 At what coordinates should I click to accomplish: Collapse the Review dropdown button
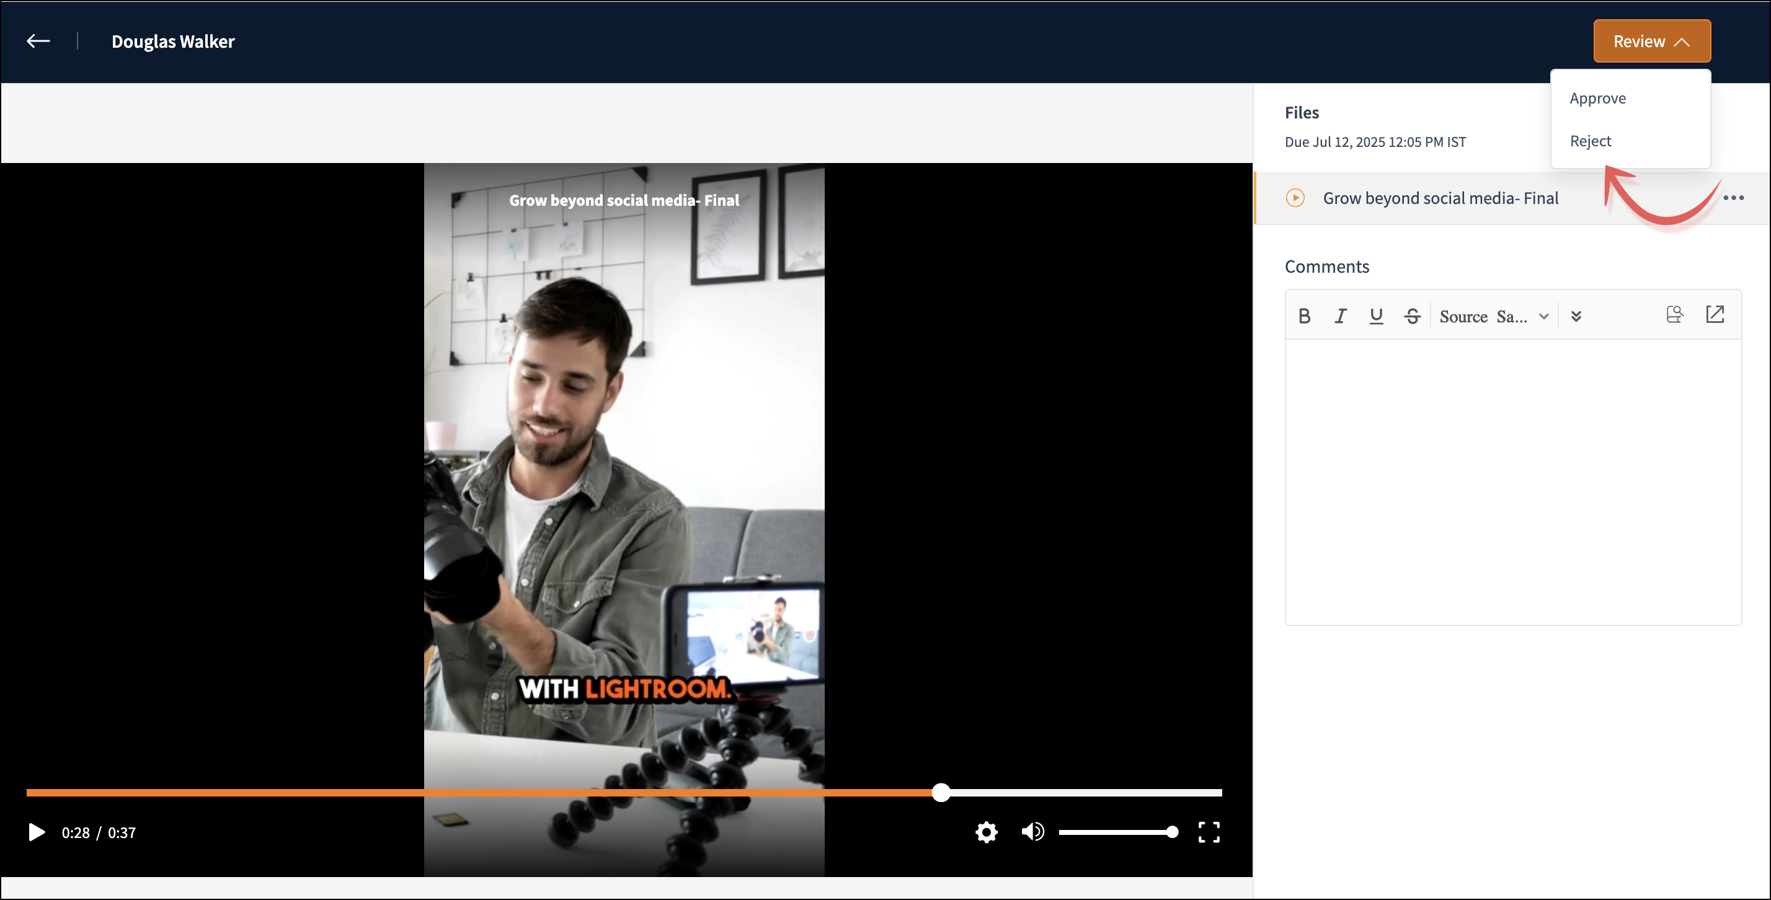click(1651, 42)
